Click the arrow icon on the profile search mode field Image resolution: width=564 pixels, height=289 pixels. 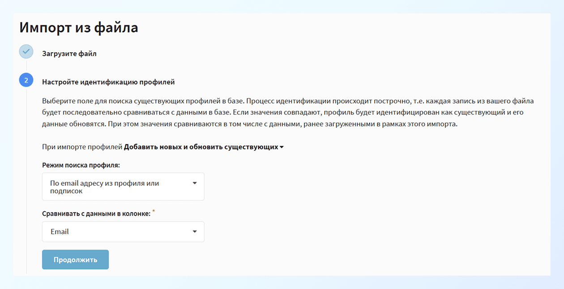[195, 182]
